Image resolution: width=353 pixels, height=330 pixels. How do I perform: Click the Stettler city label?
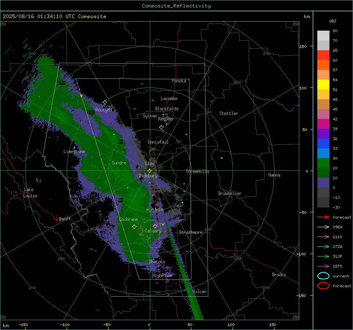click(x=229, y=113)
